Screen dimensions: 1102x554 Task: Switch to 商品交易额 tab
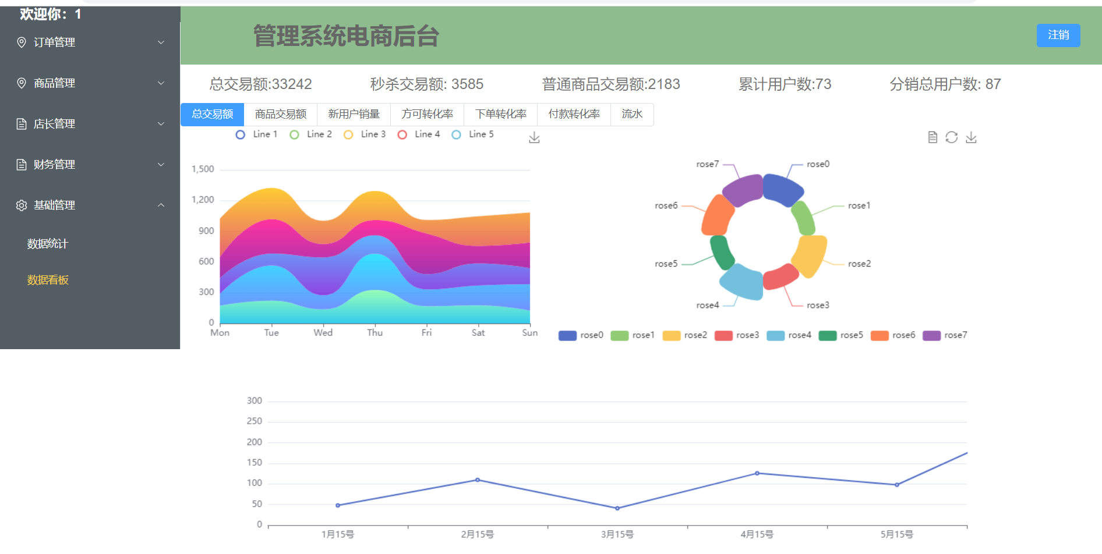(x=281, y=114)
